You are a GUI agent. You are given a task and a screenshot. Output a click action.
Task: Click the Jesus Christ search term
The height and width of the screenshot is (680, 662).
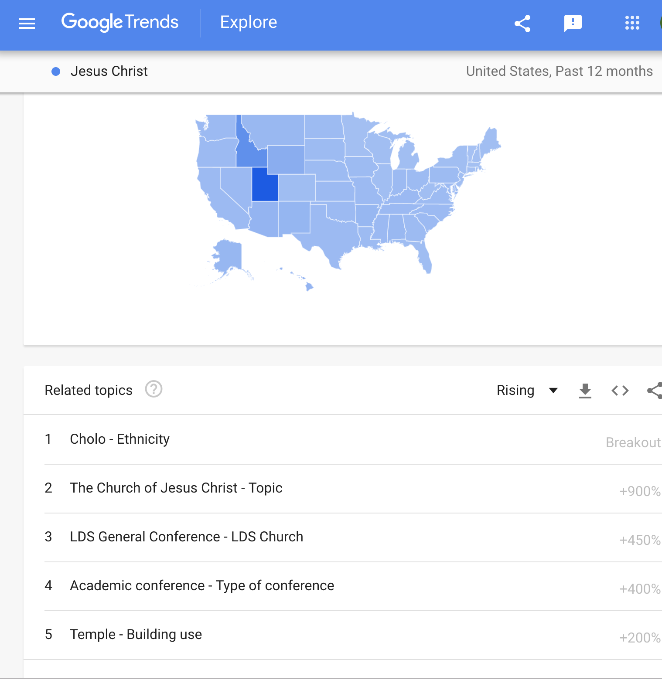109,71
